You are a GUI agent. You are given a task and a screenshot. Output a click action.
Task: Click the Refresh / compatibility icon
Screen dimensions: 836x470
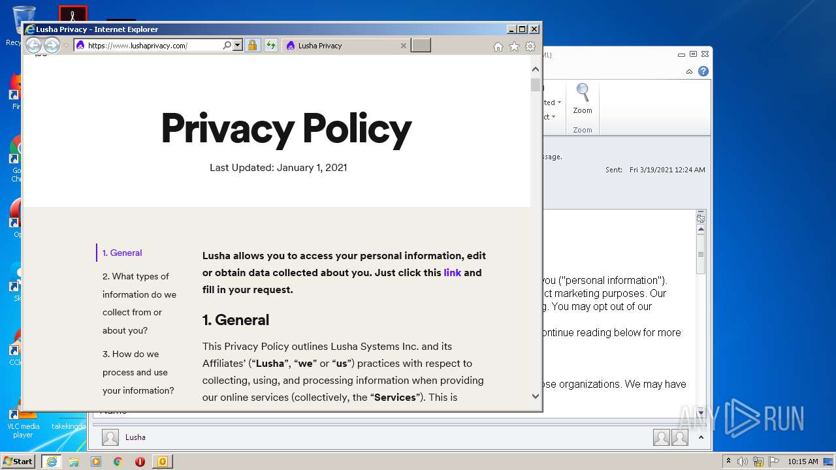(x=270, y=46)
